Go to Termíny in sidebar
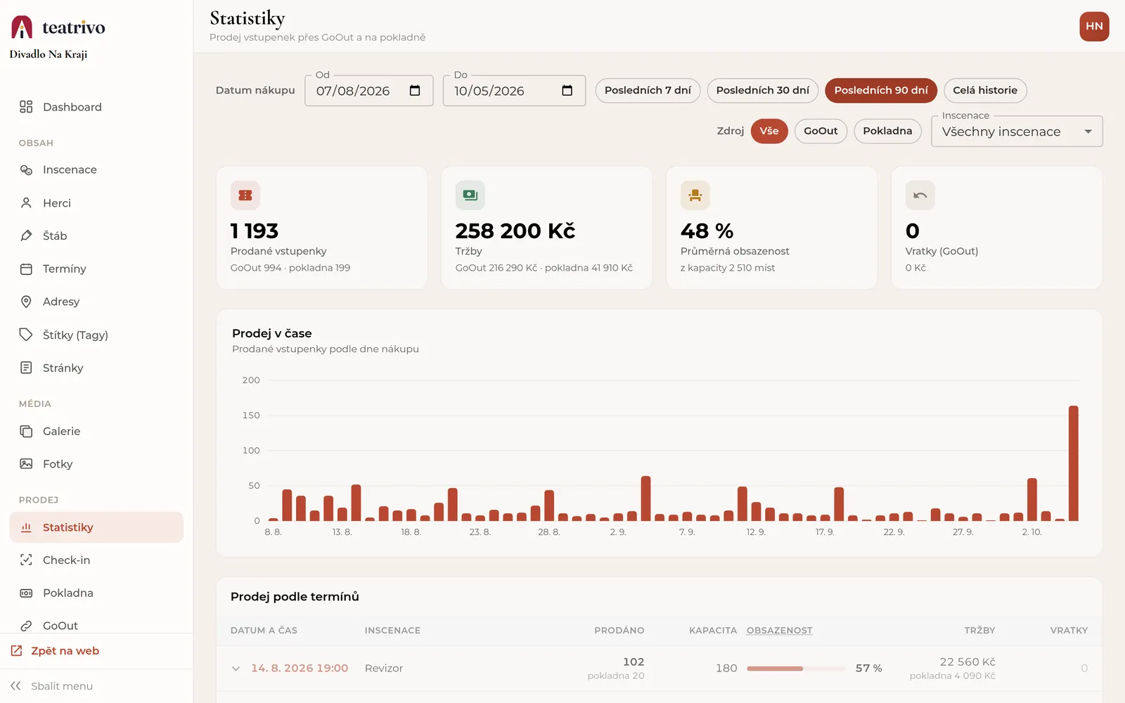 96,269
